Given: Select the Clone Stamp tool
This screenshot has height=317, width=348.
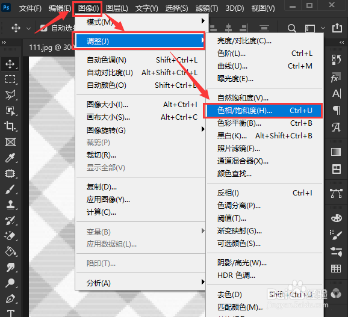Looking at the screenshot, I should (10, 205).
